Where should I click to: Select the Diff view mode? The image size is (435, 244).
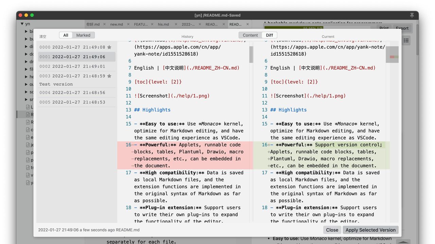(x=269, y=35)
